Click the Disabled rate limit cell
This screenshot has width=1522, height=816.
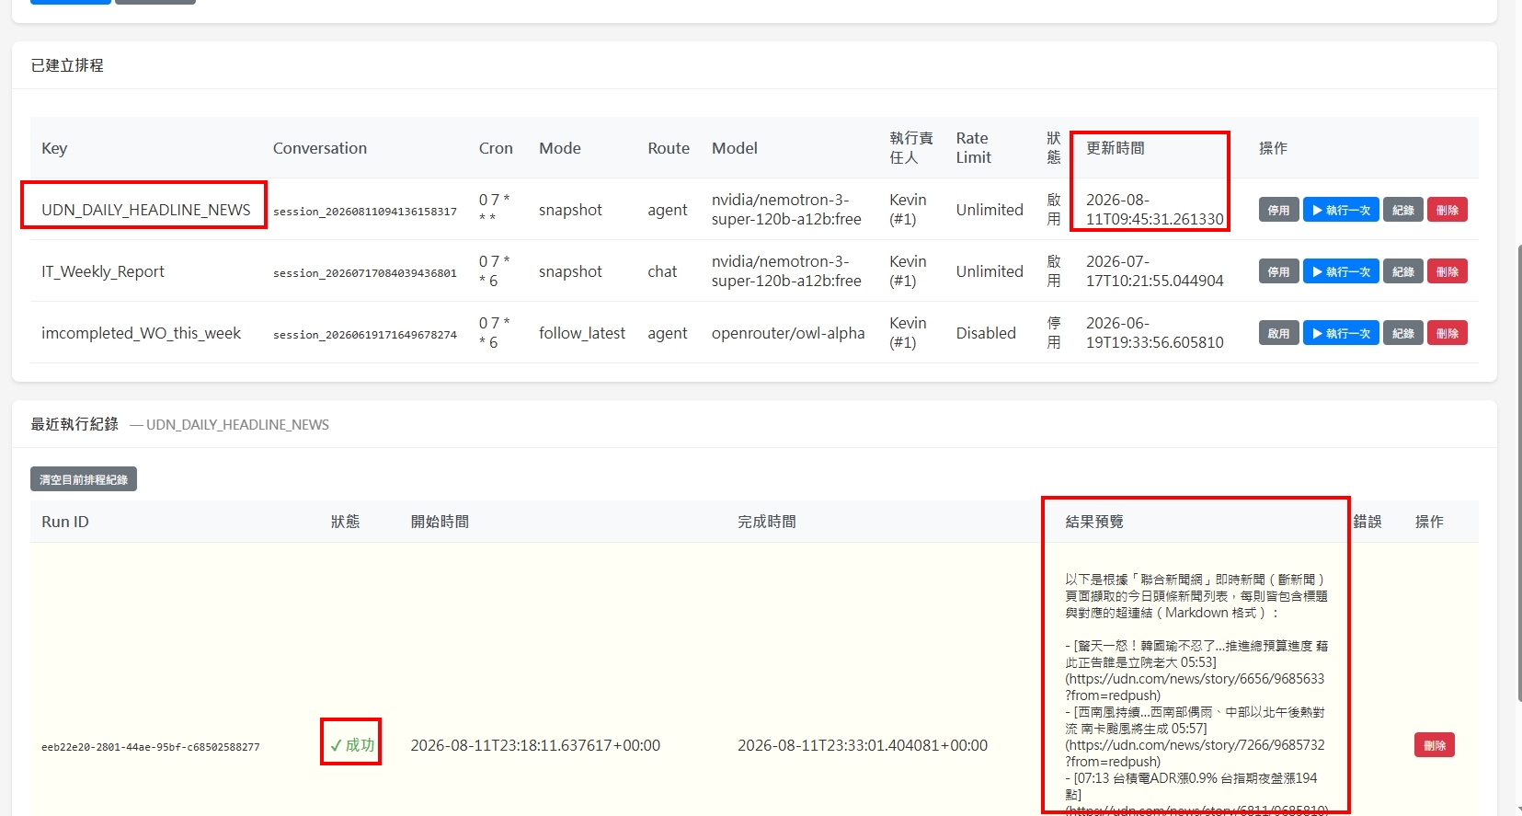pos(986,333)
